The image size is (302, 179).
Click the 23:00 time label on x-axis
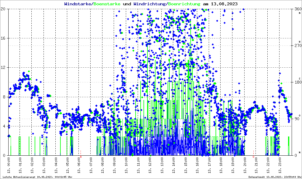click(280, 166)
